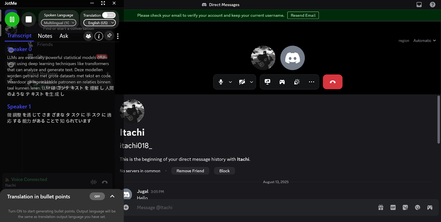Open the soundboard icon in call controls

tap(297, 82)
